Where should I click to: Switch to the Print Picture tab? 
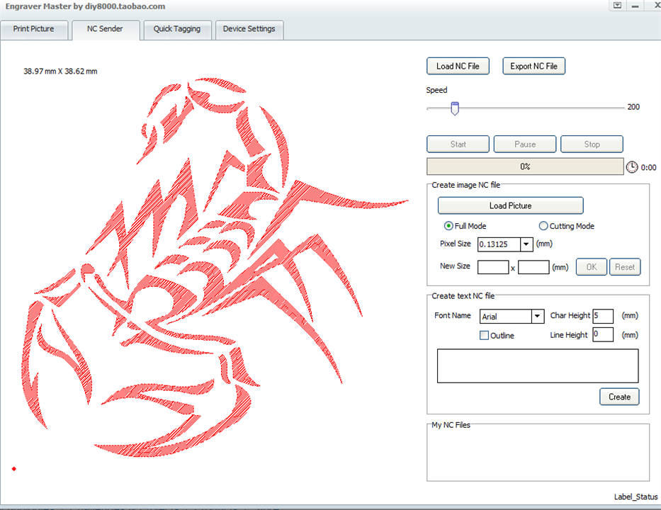(x=33, y=29)
